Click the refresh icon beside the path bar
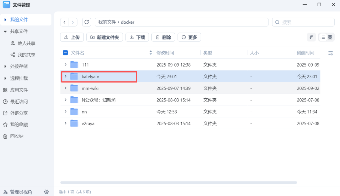Image resolution: width=340 pixels, height=196 pixels. [x=87, y=22]
